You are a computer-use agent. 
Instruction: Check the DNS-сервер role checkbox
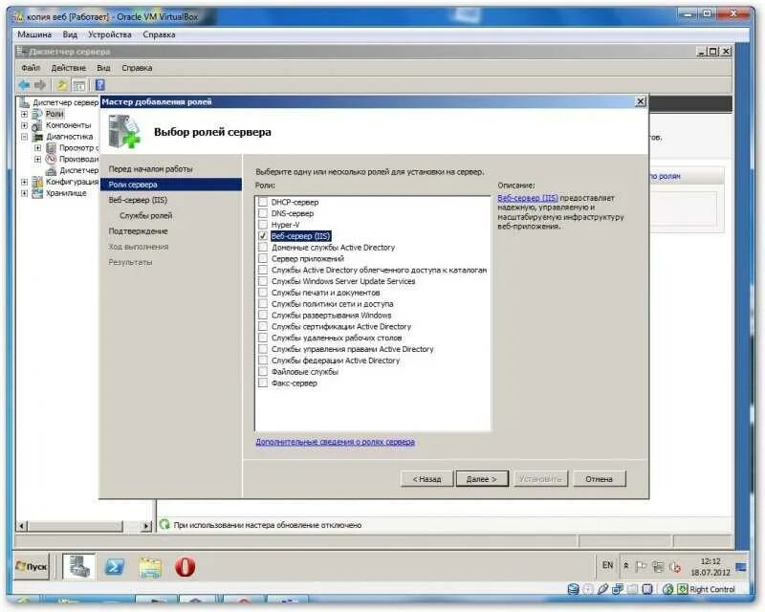[x=263, y=213]
